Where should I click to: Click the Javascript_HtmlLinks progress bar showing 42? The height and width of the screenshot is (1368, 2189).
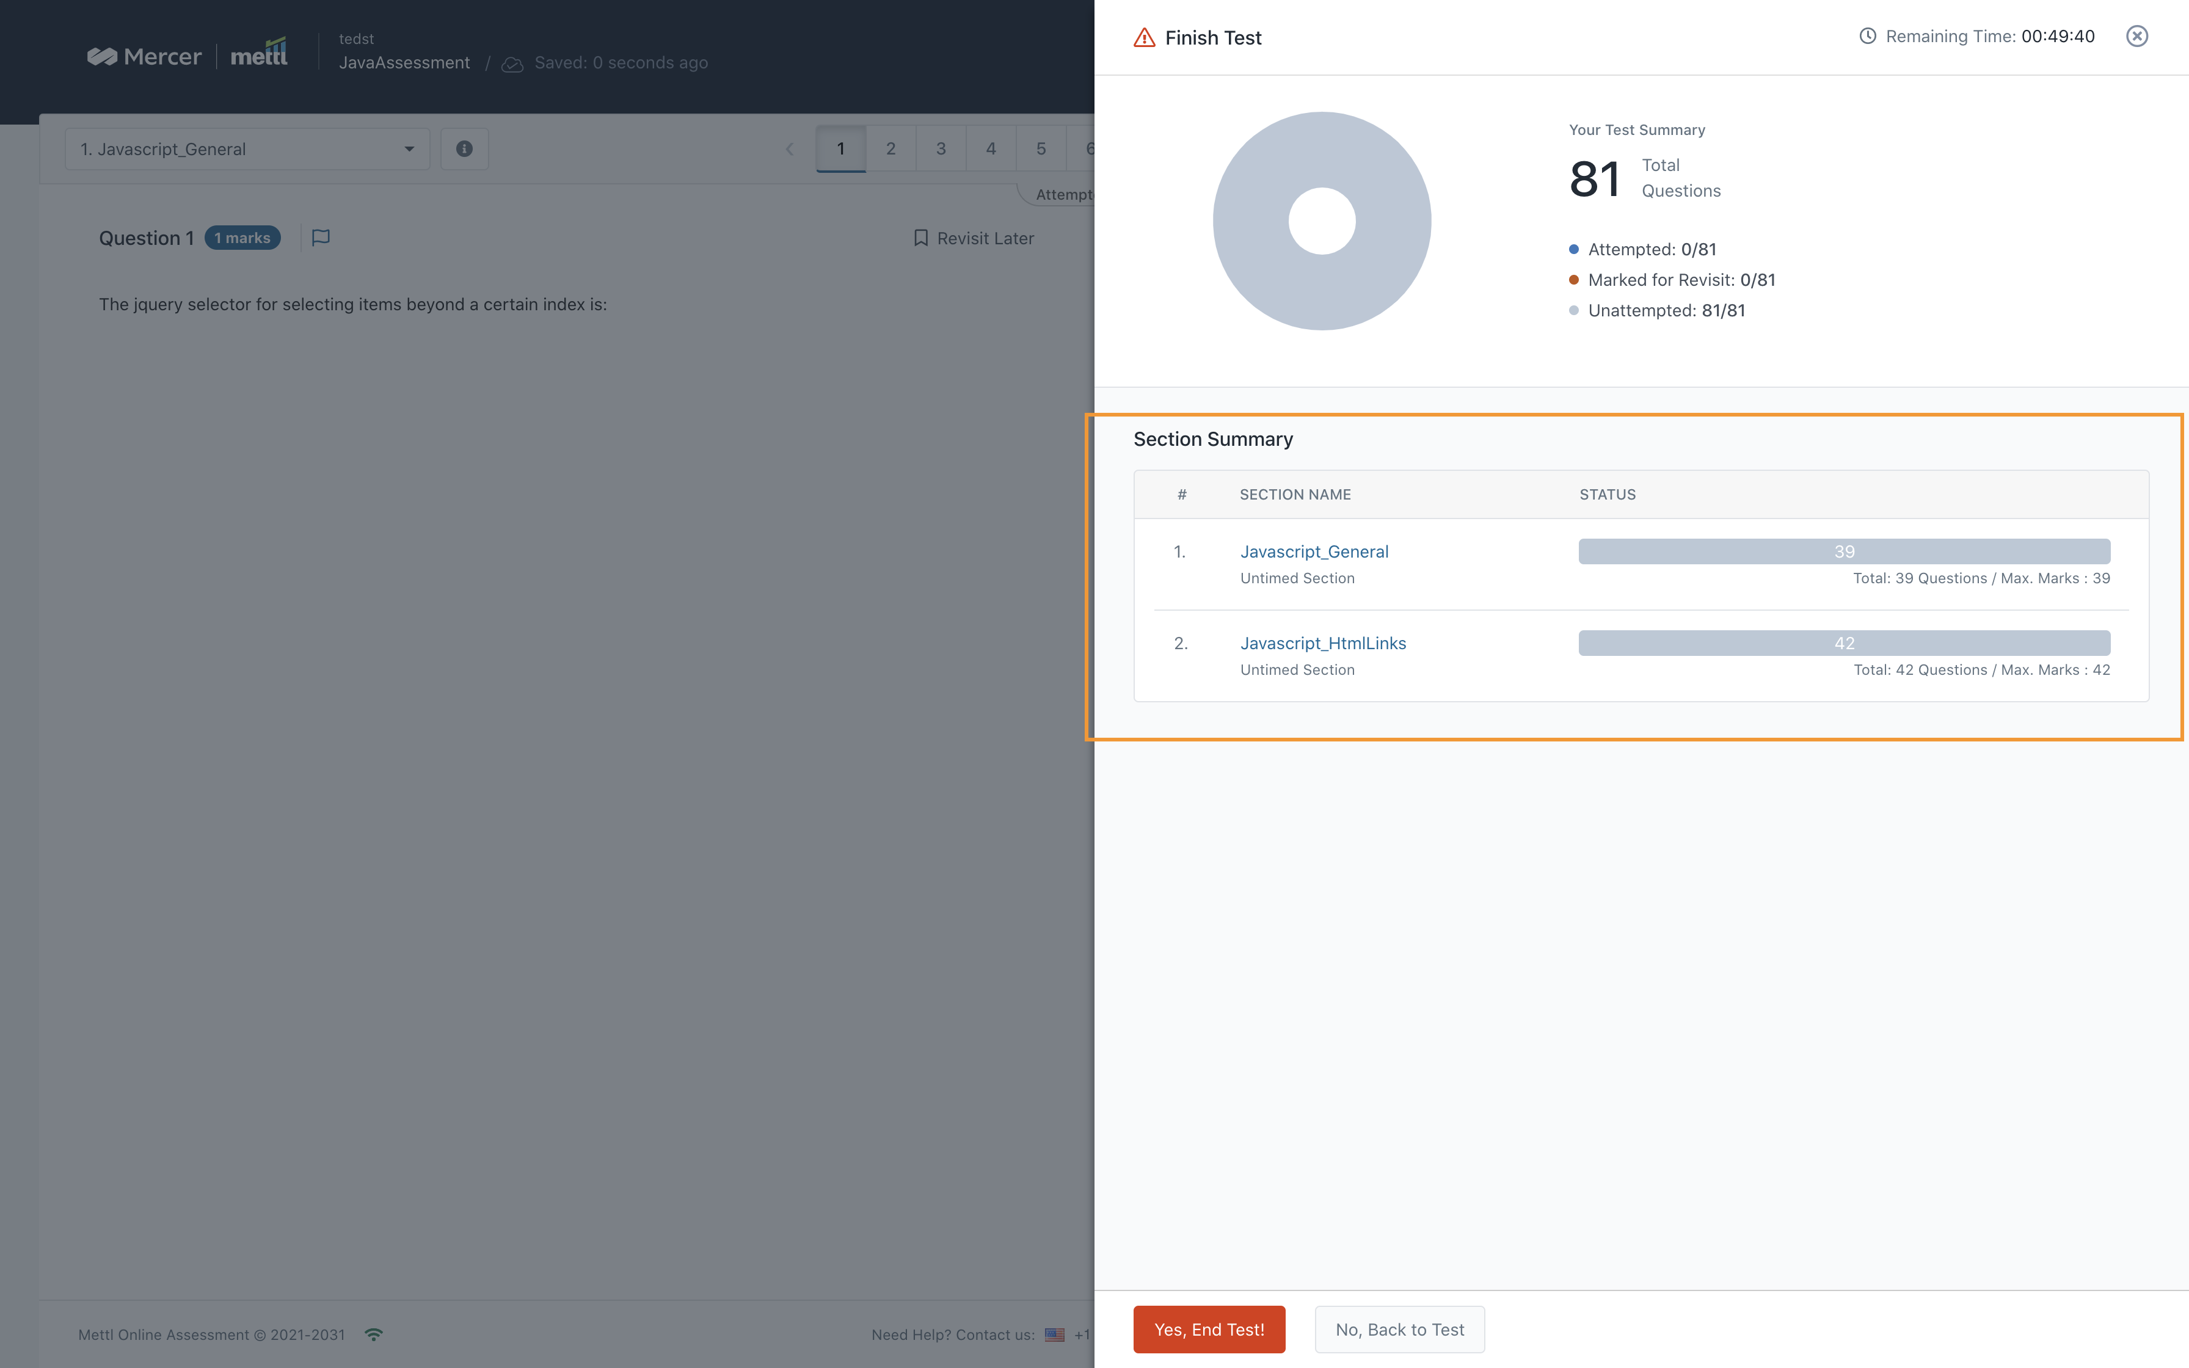tap(1845, 642)
